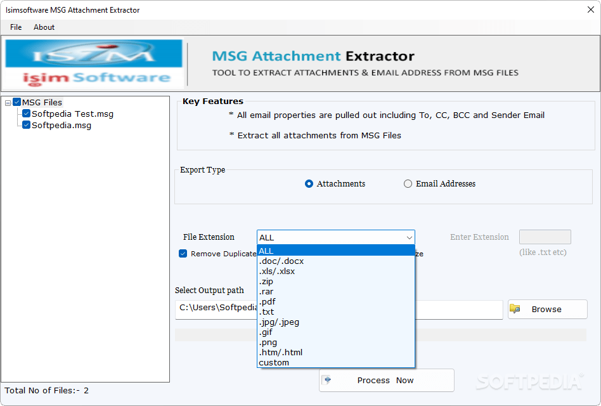Uncheck the Softpedia Test.msg checkbox
This screenshot has height=406, width=601.
(27, 114)
